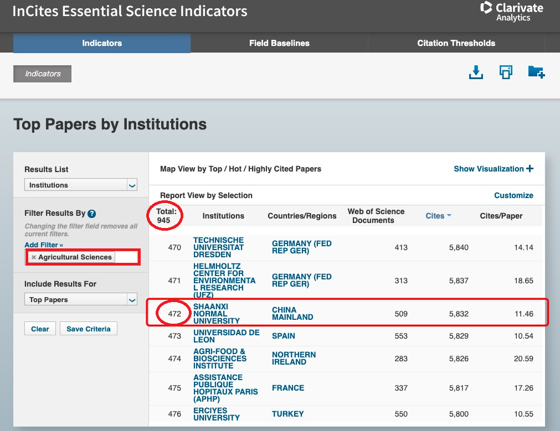Screen dimensions: 560x431
Task: Click the Report View by Selection heading
Action: point(206,195)
